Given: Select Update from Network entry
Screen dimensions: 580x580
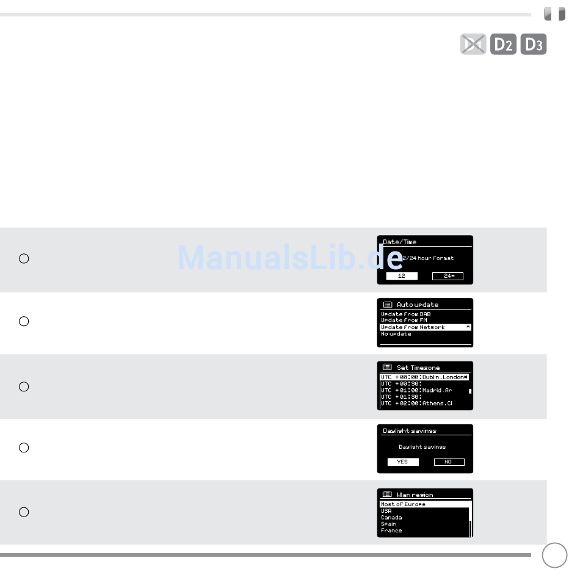Looking at the screenshot, I should tap(426, 327).
